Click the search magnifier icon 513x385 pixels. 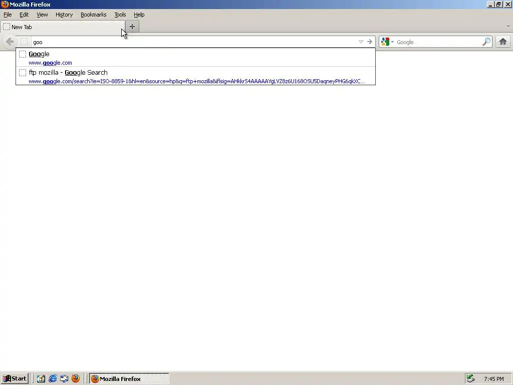point(486,42)
